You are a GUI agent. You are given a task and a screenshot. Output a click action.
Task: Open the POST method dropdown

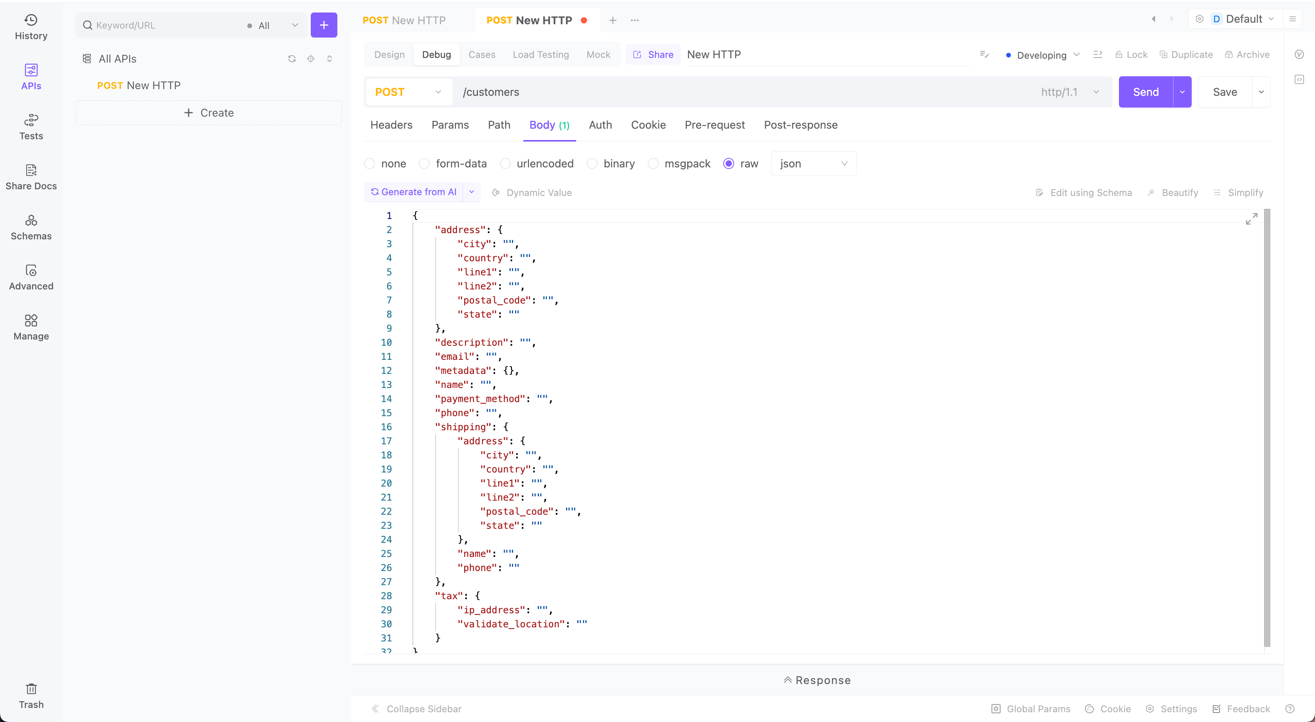coord(408,92)
